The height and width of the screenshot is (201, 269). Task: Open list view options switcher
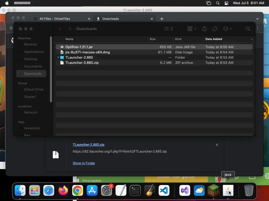(x=168, y=29)
